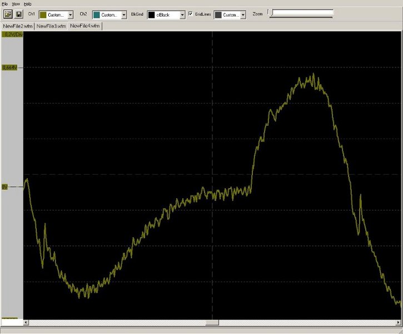Screen dimensions: 403x334
Task: Click the Zoom slider handle
Action: (270, 13)
